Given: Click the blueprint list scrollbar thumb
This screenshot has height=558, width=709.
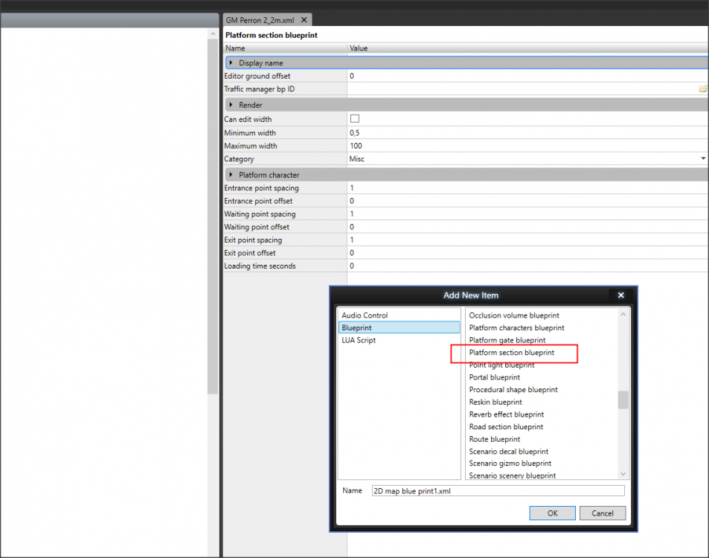Looking at the screenshot, I should (x=623, y=400).
